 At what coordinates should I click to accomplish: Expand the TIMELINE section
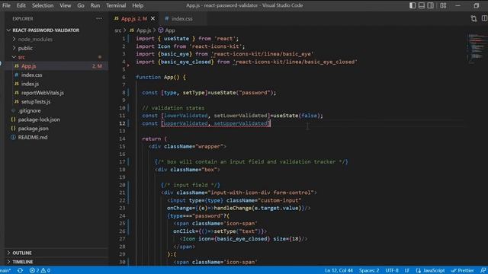coord(22,262)
